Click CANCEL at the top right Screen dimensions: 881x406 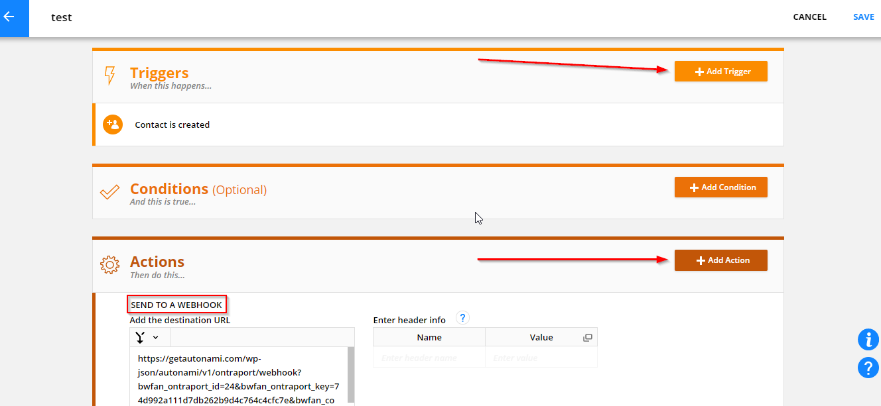point(810,17)
